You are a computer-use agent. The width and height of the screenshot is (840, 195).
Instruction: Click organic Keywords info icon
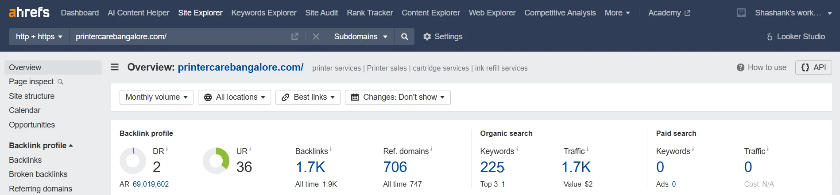[x=517, y=149]
